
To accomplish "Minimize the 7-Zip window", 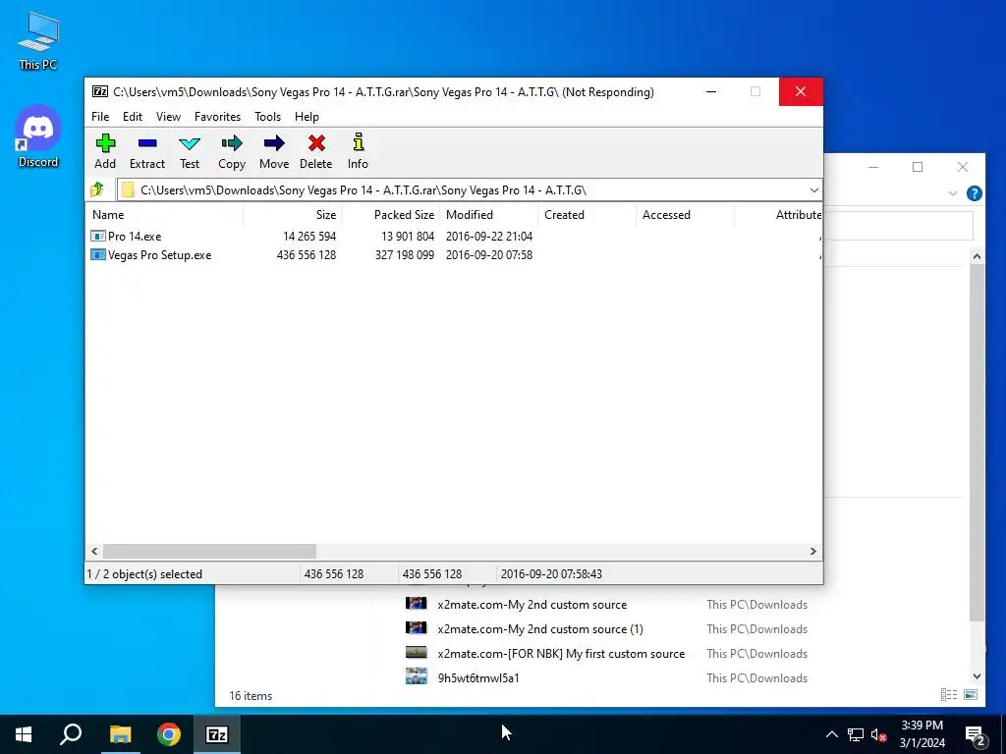I will coord(711,91).
